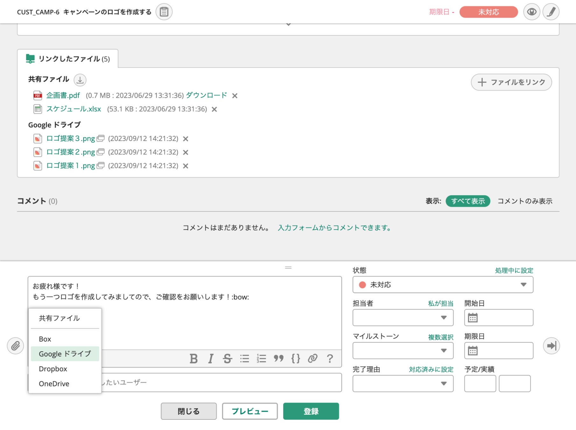
Task: Click the スケジュール.xlsx spreadsheet icon
Action: 38,109
